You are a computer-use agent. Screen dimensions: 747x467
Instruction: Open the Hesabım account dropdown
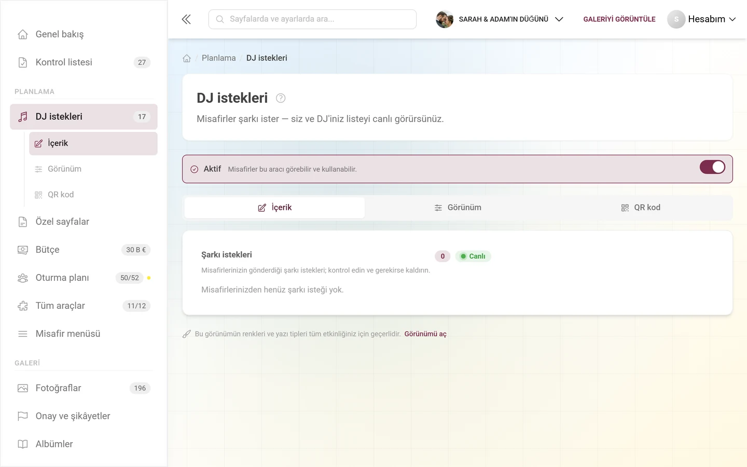point(701,19)
